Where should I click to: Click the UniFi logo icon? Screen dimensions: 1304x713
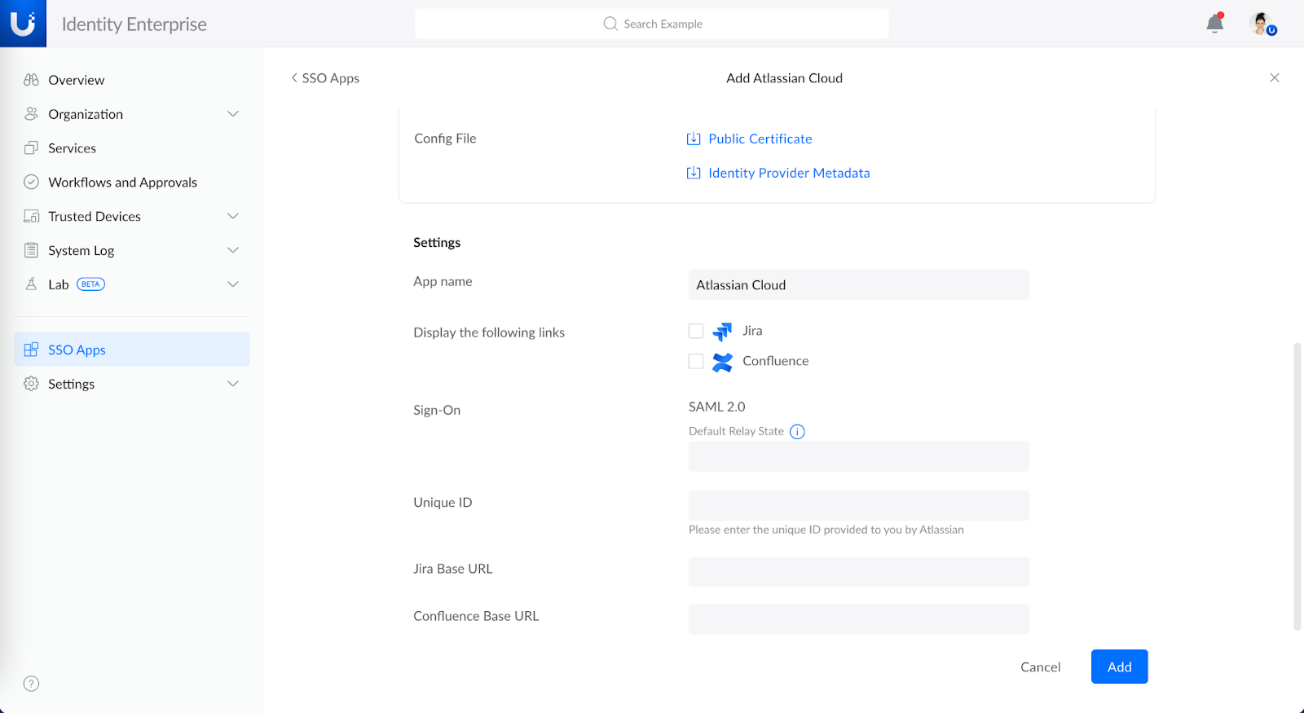(23, 24)
